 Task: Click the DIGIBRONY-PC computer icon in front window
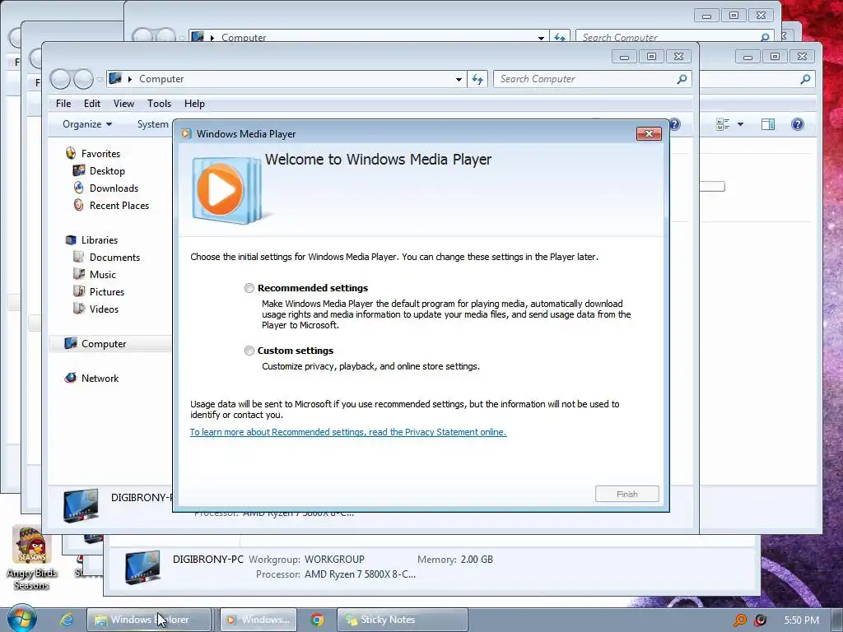tap(81, 505)
